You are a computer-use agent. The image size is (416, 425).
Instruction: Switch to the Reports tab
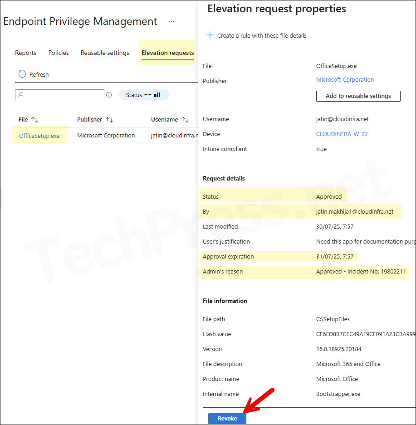click(26, 53)
